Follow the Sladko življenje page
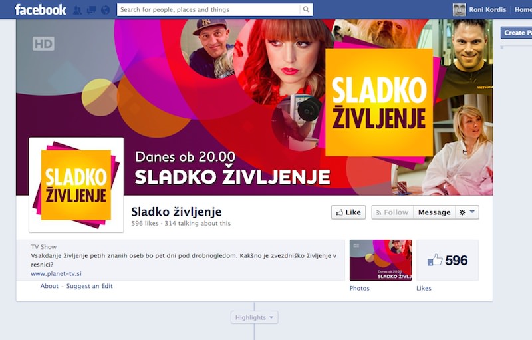532x340 pixels. (392, 212)
